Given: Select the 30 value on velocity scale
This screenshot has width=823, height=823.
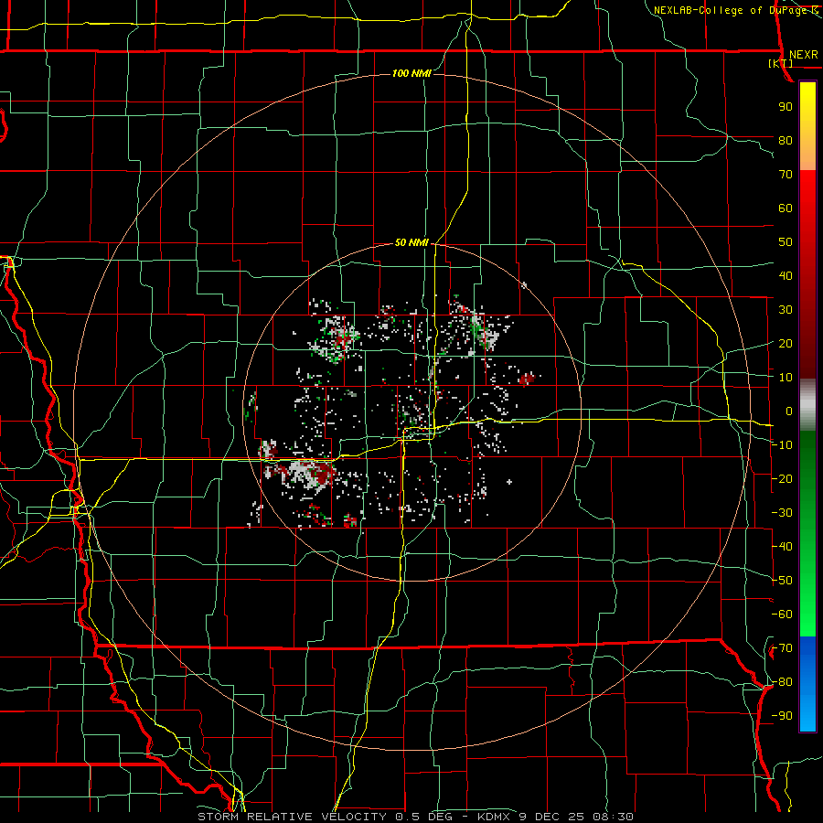Looking at the screenshot, I should click(x=786, y=310).
